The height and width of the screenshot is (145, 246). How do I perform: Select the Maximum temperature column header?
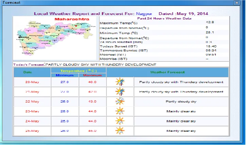(x=93, y=75)
